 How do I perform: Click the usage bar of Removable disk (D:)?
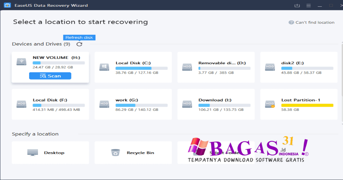224,68
